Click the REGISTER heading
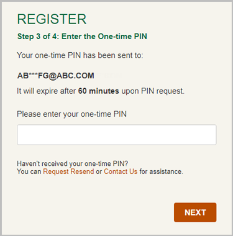This screenshot has height=236, width=233. pos(52,19)
